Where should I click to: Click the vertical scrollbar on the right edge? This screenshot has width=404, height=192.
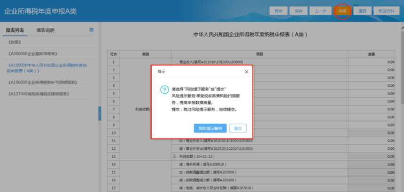click(402, 64)
